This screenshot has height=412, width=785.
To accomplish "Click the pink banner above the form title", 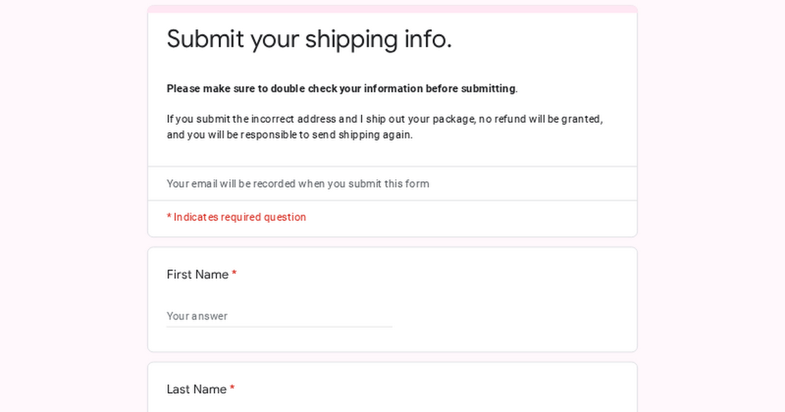I will pos(392,8).
